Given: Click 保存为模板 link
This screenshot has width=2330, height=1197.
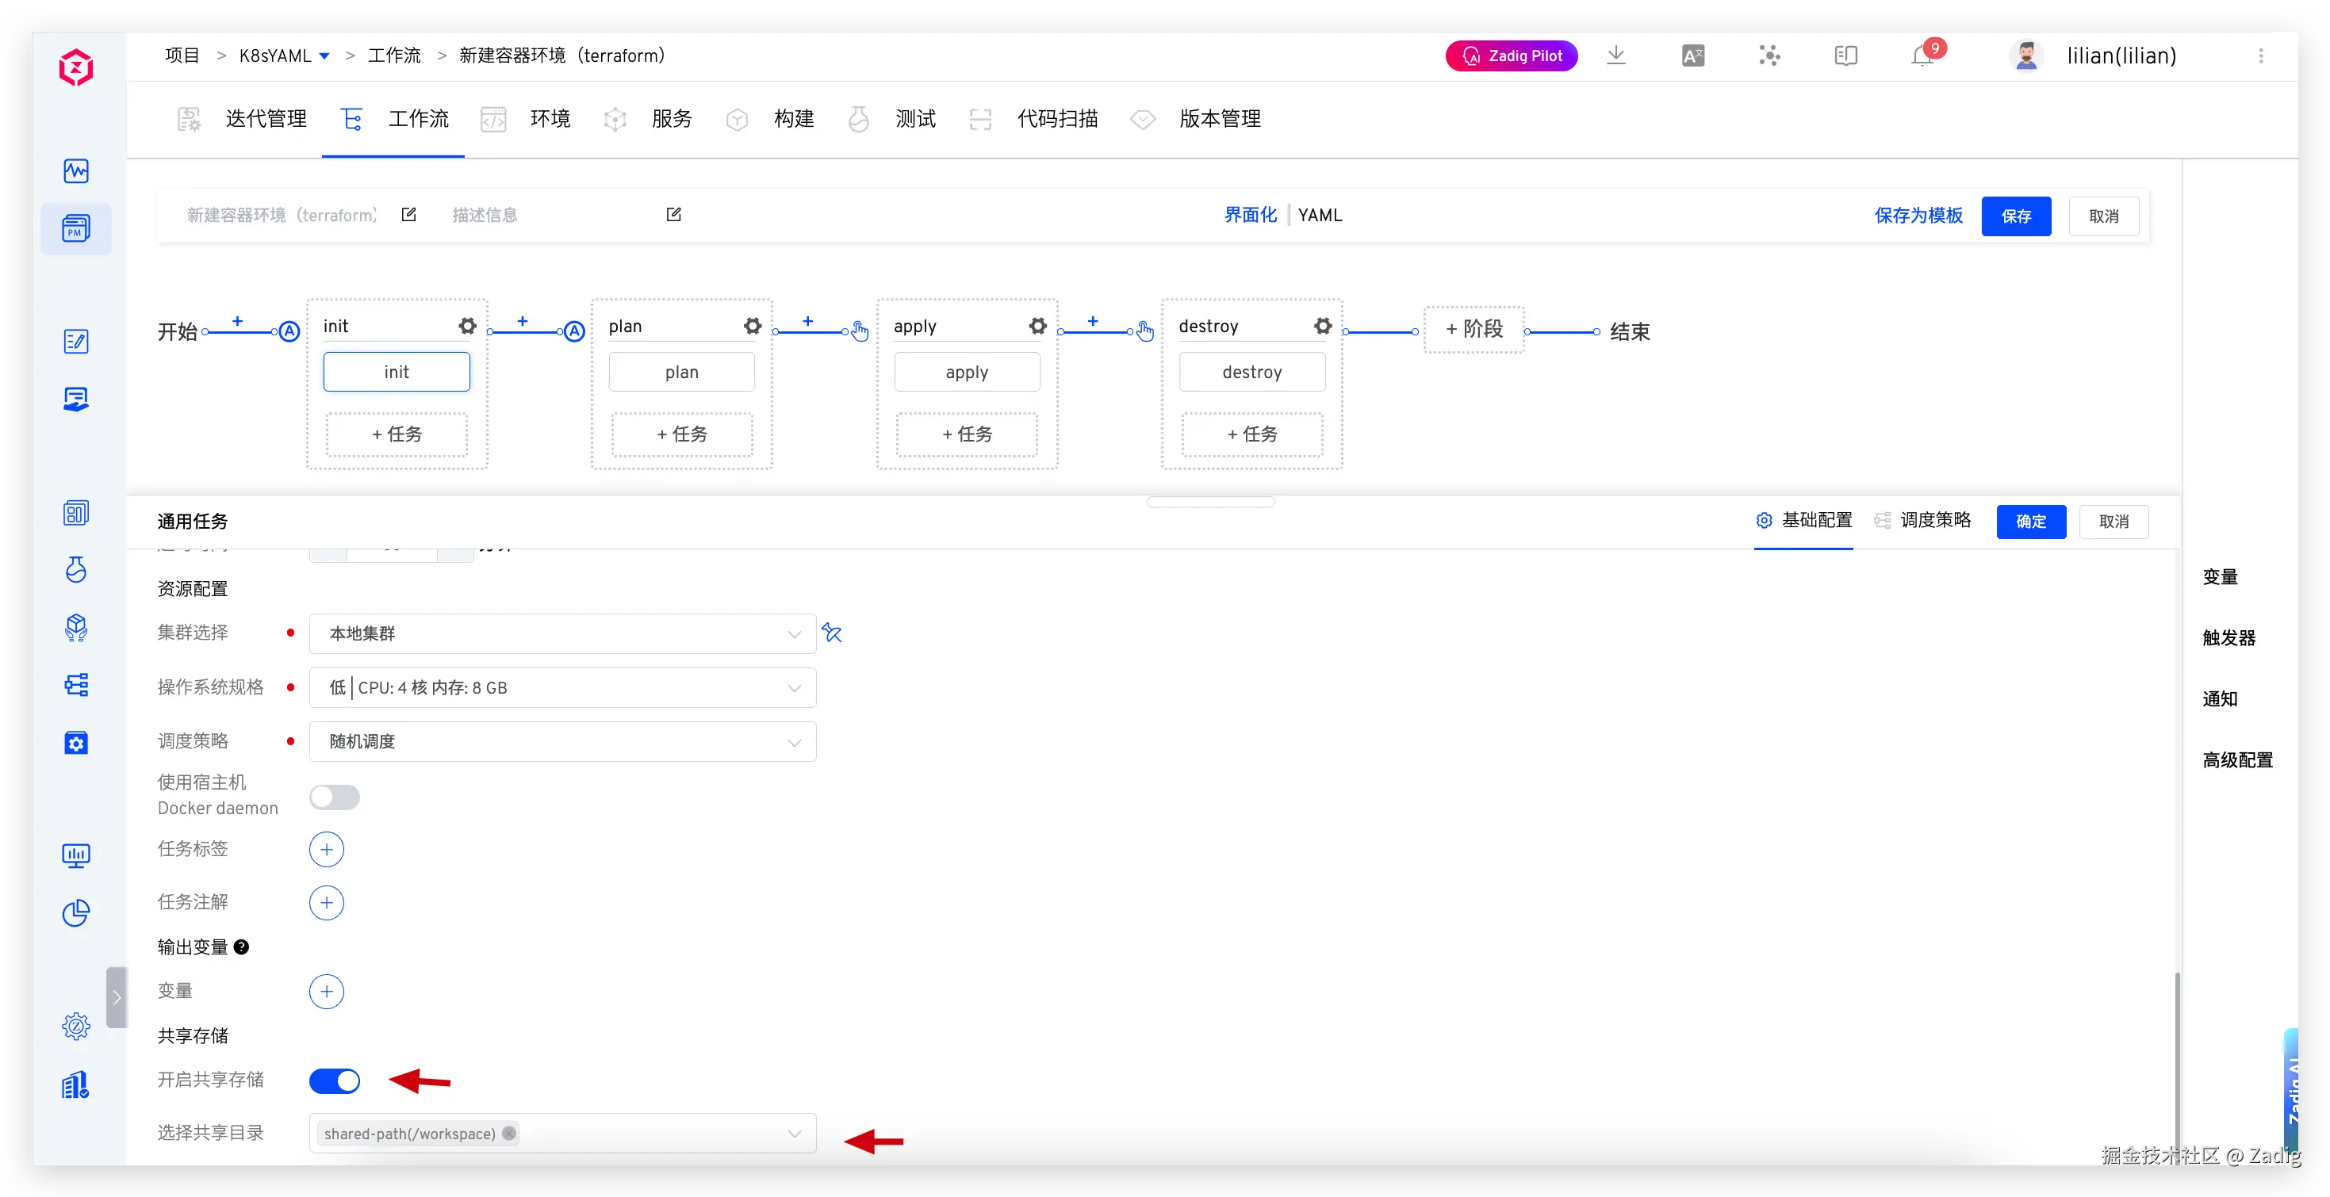Looking at the screenshot, I should pos(1918,215).
